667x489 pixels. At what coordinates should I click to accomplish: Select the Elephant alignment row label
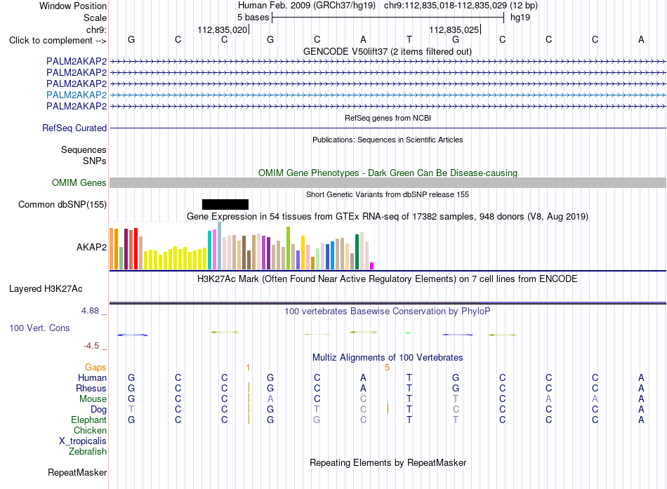point(89,420)
